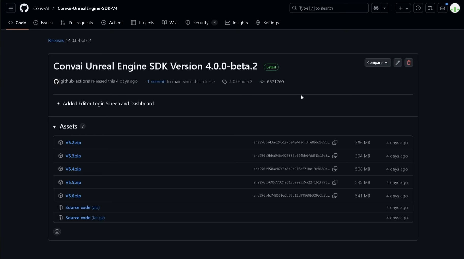Open the 4.0.0-beta.2 tag link

click(x=240, y=82)
